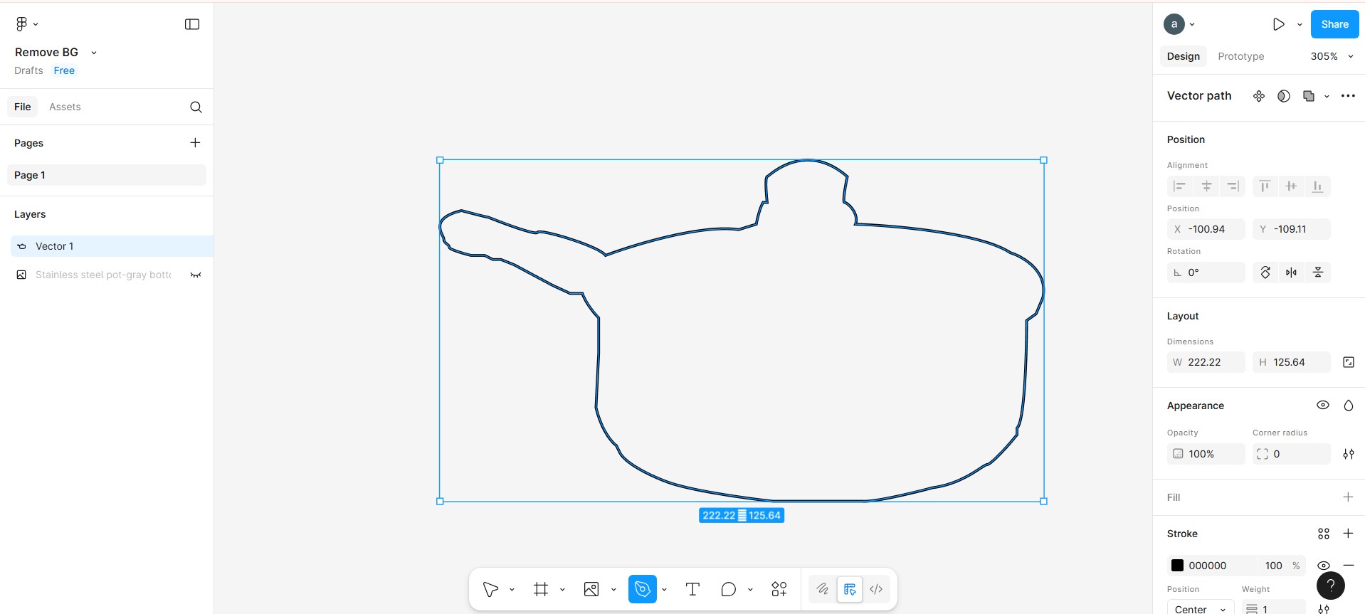Image resolution: width=1365 pixels, height=614 pixels.
Task: Switch to Dev Mode code icon
Action: [x=876, y=589]
